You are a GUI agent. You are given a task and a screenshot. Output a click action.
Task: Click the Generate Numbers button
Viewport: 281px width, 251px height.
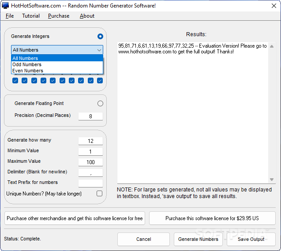click(x=198, y=239)
